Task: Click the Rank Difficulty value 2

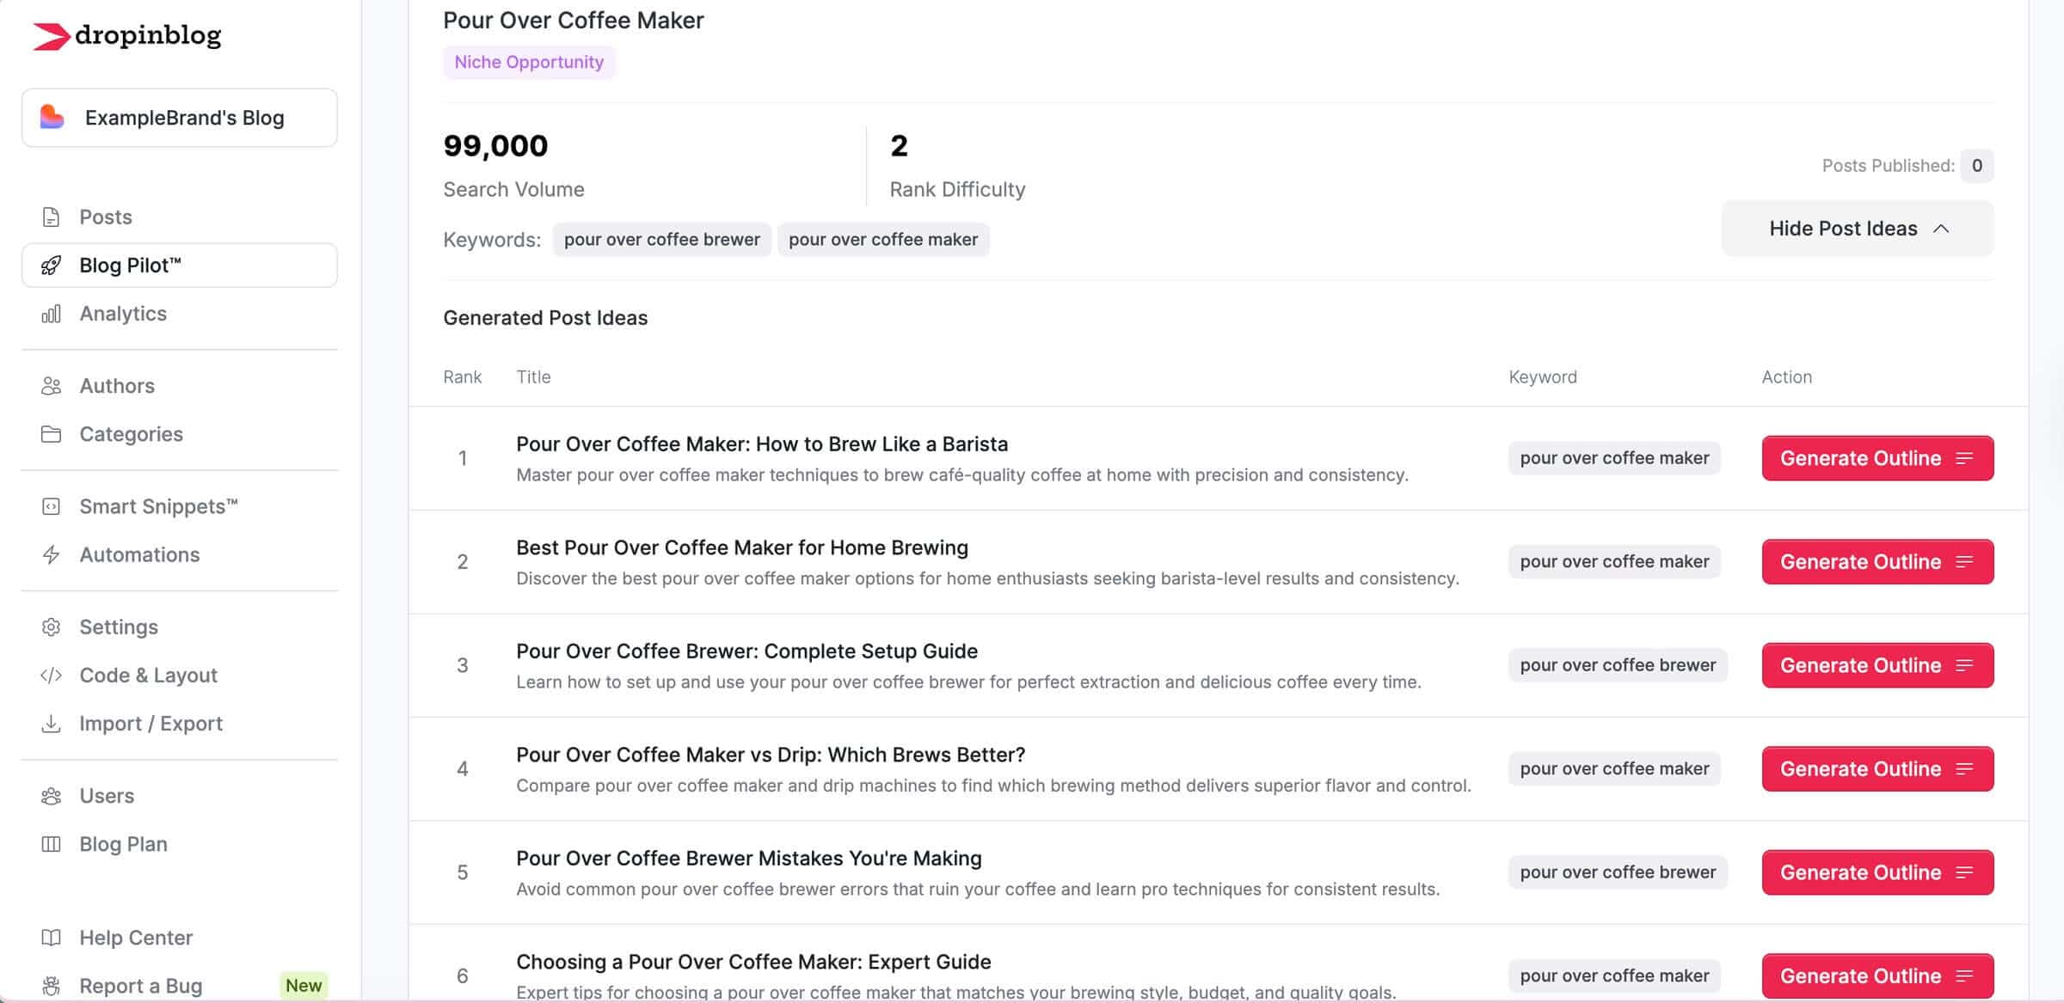Action: coord(899,146)
